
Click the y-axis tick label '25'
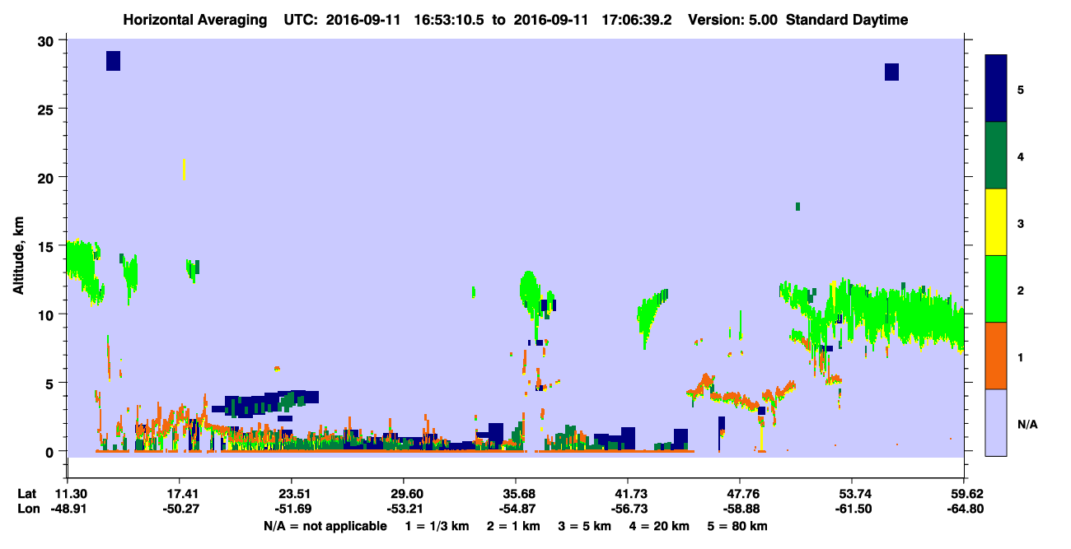tap(48, 109)
